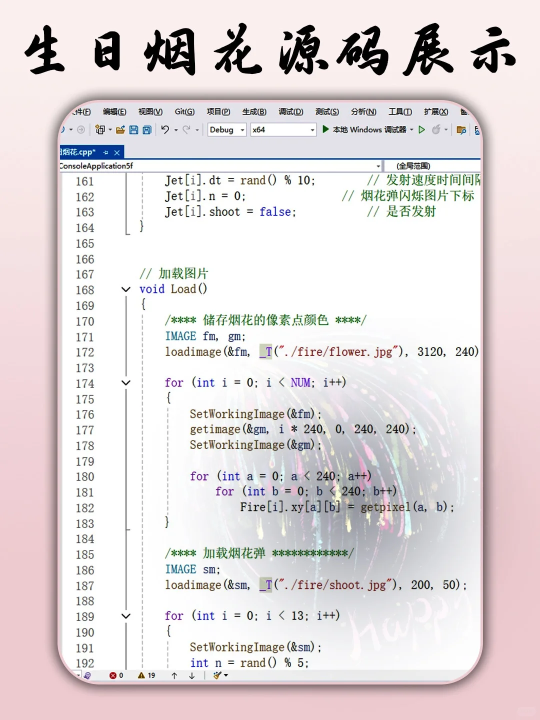This screenshot has height=720, width=540.
Task: Click the "int n = rand() % 5;" line
Action: (249, 663)
